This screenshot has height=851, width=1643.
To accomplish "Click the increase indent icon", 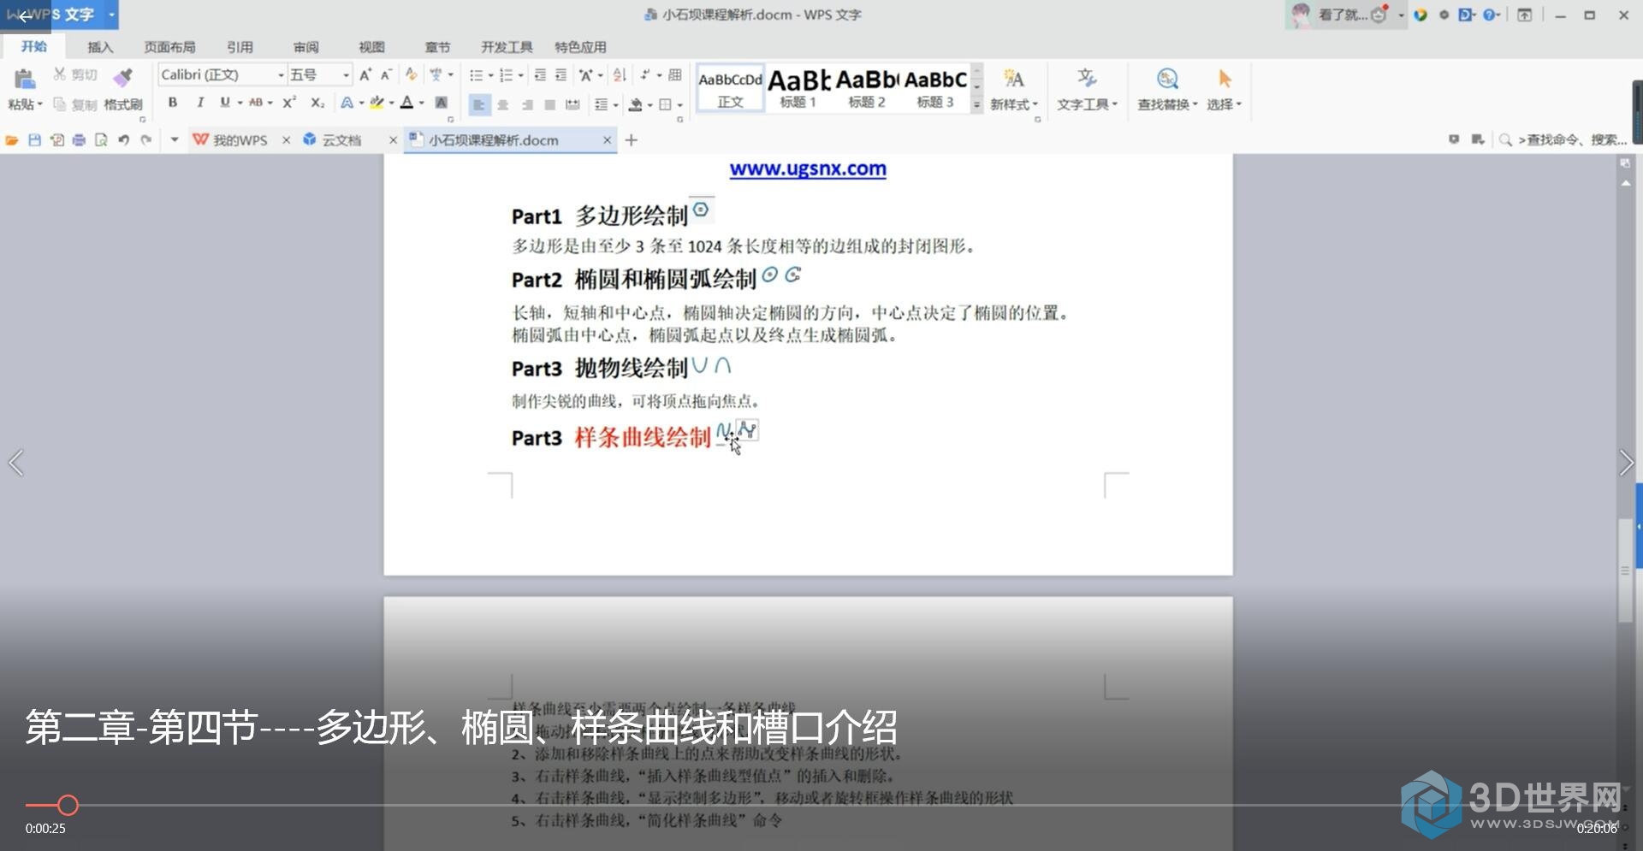I will click(561, 75).
